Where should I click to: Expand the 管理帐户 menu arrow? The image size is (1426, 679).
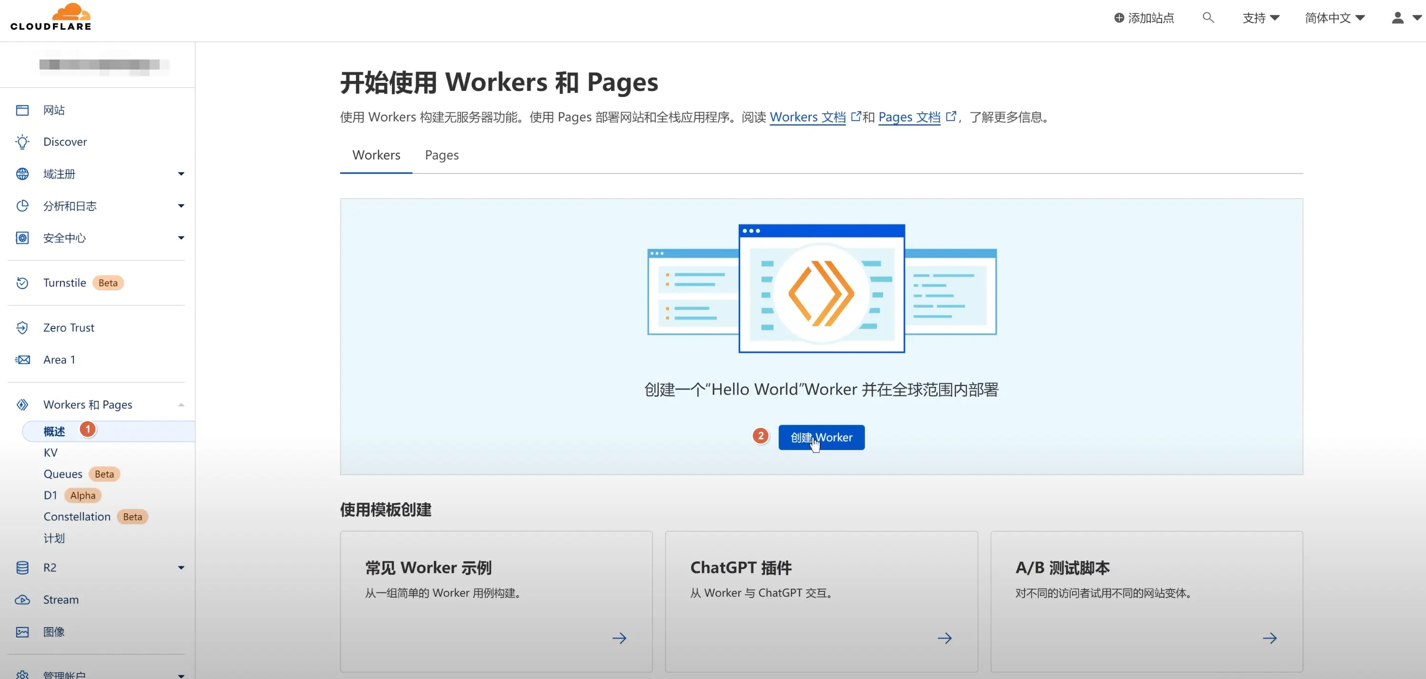point(181,675)
